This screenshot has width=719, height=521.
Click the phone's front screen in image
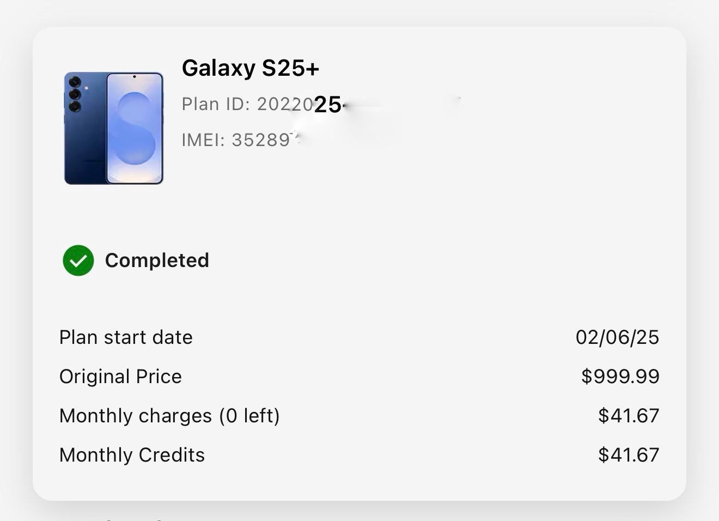(135, 128)
